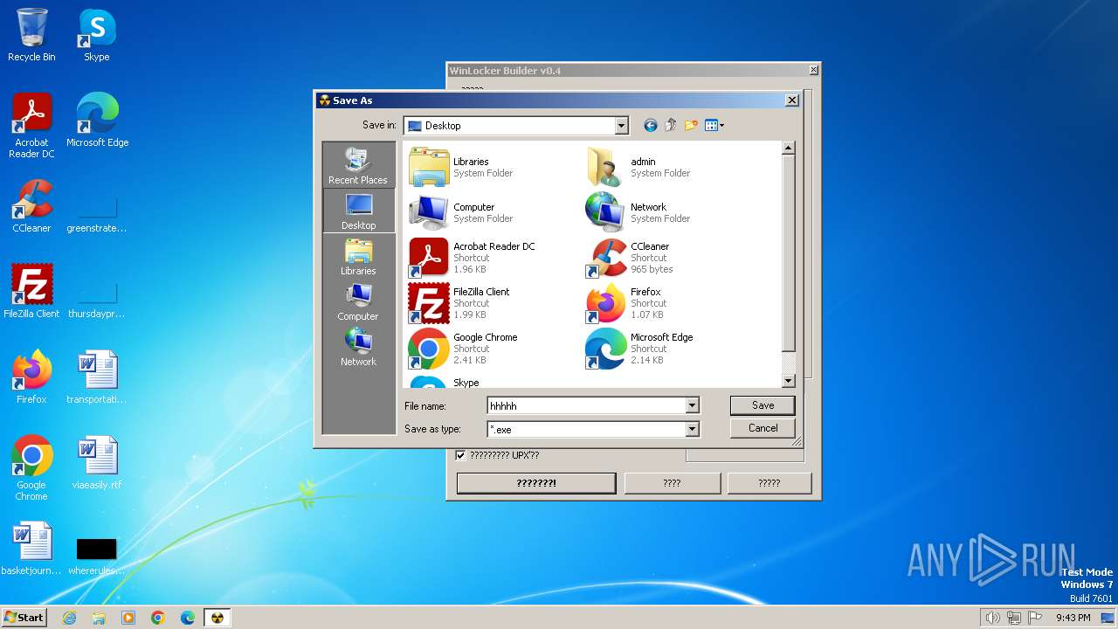Open Acrobat Reader DC desktop shortcut

tap(31, 126)
